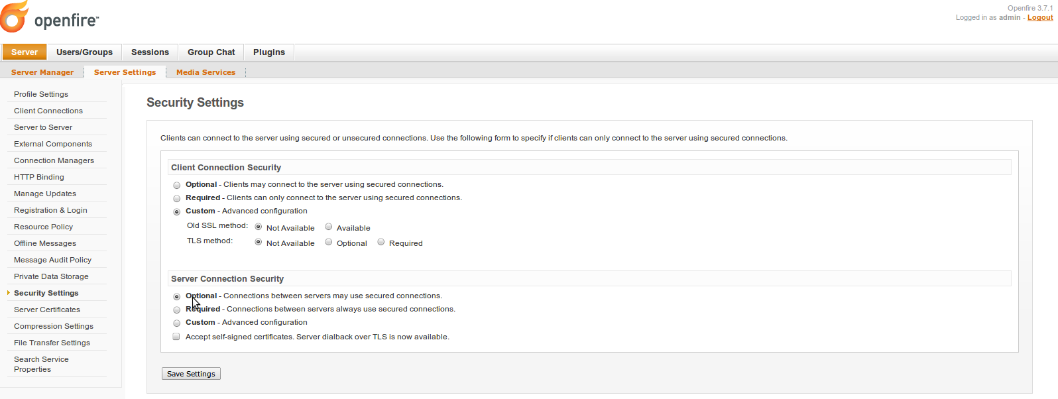Open Server Certificates in sidebar
The height and width of the screenshot is (399, 1058).
pos(47,310)
